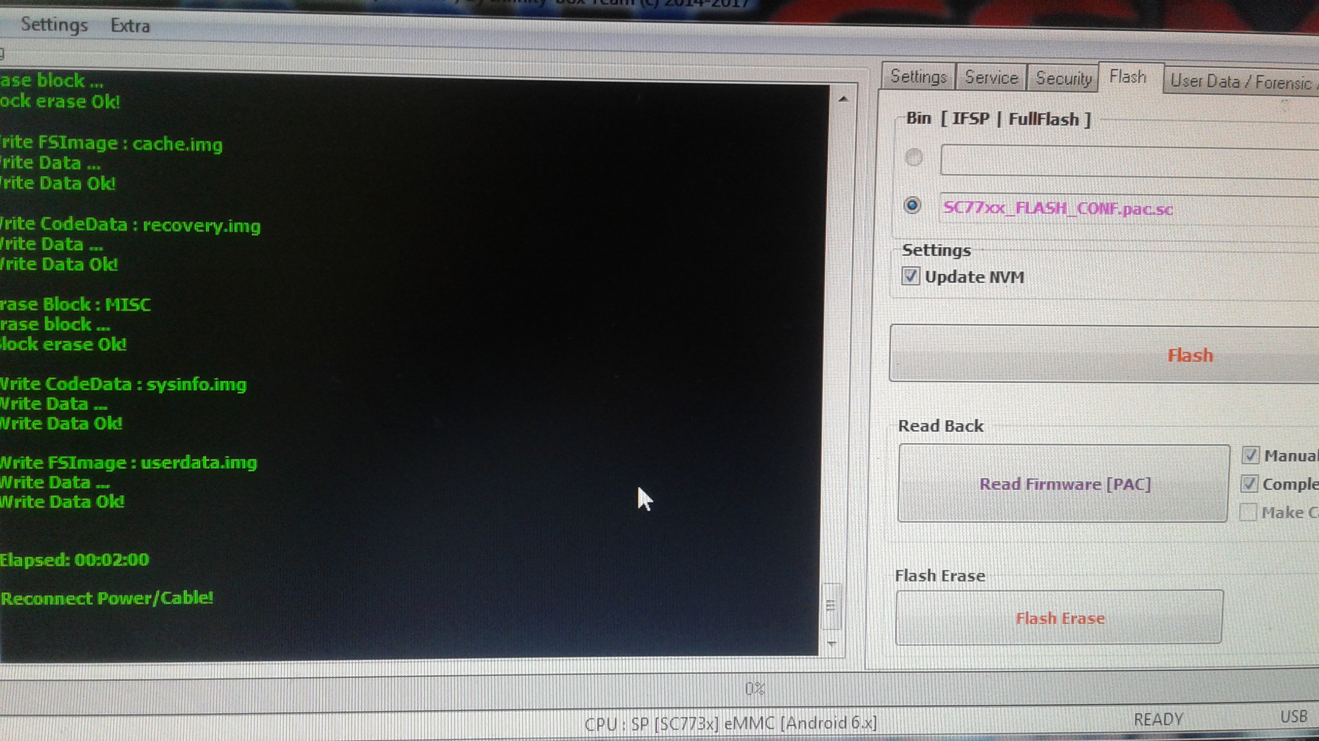Toggle the Complete checkbox near Read Firmware
Image resolution: width=1319 pixels, height=741 pixels.
[x=1249, y=483]
